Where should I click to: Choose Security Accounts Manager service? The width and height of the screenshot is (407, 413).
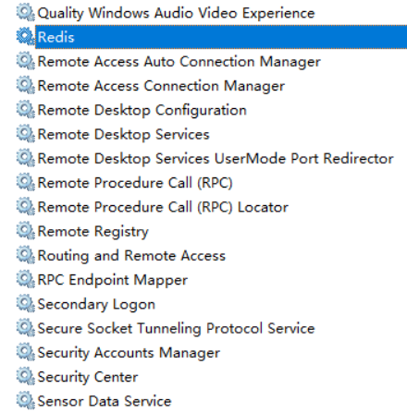click(129, 353)
